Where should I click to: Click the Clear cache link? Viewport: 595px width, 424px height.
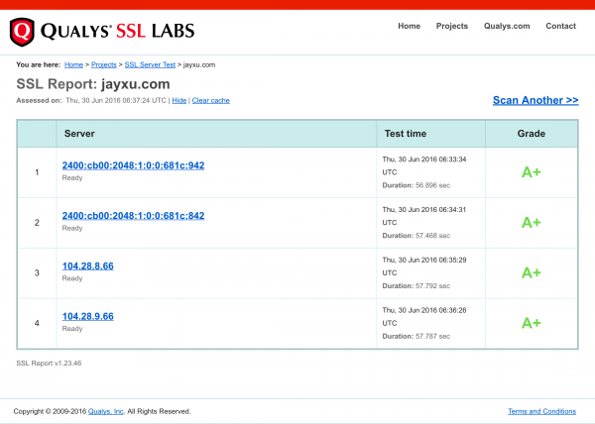(210, 100)
